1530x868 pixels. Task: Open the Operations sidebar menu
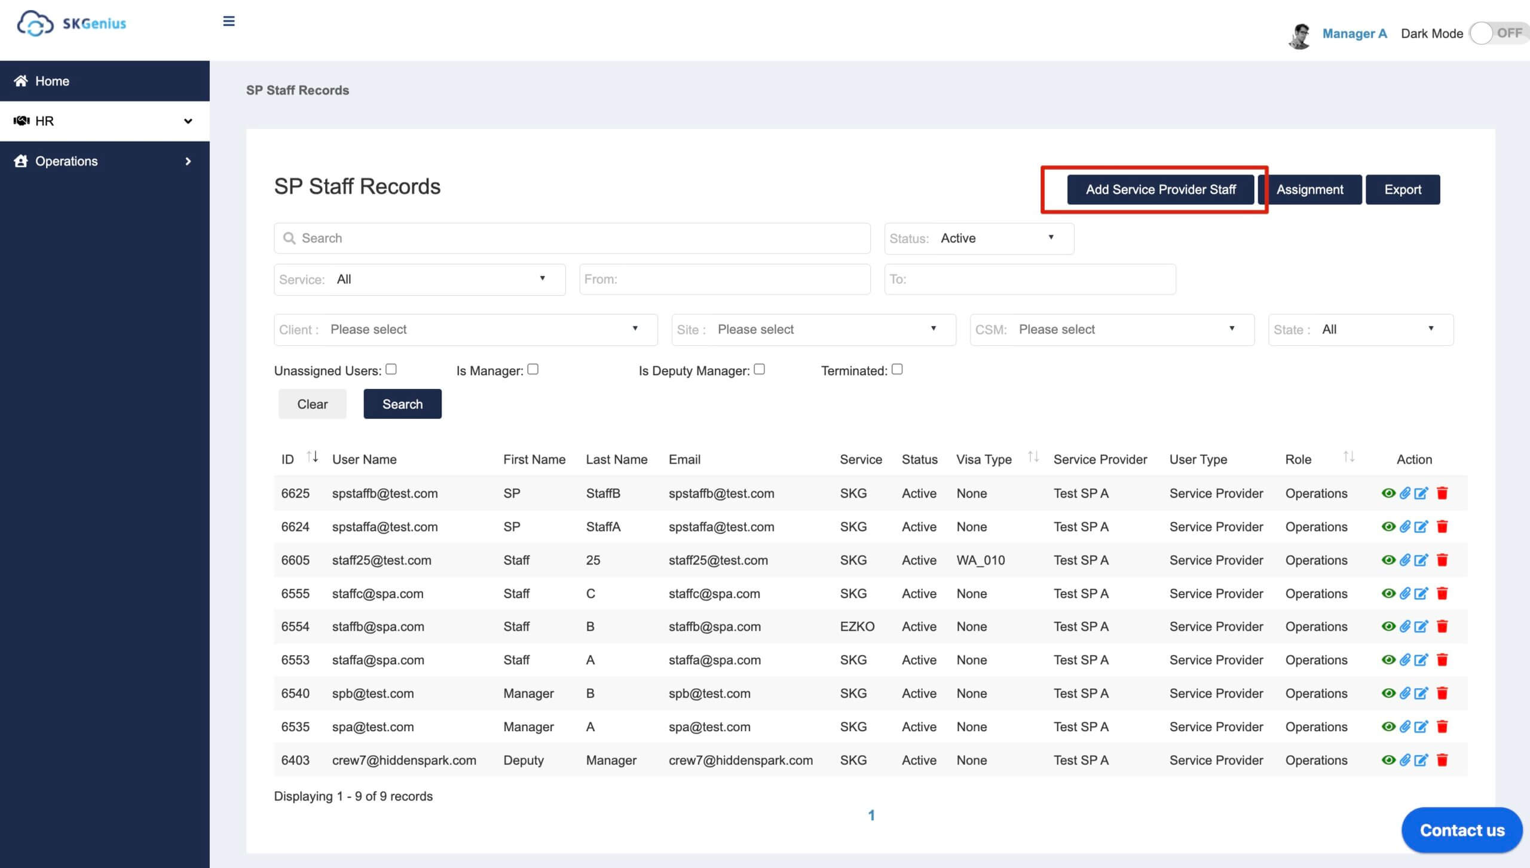(x=105, y=161)
